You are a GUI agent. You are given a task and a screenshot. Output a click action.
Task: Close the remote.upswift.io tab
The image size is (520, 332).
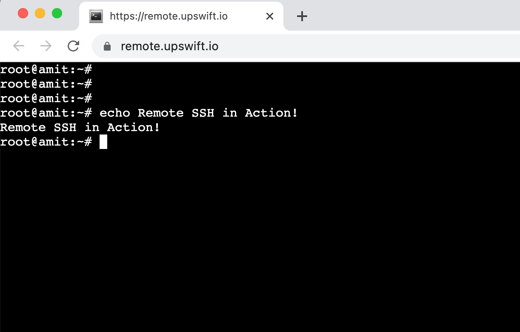click(269, 17)
